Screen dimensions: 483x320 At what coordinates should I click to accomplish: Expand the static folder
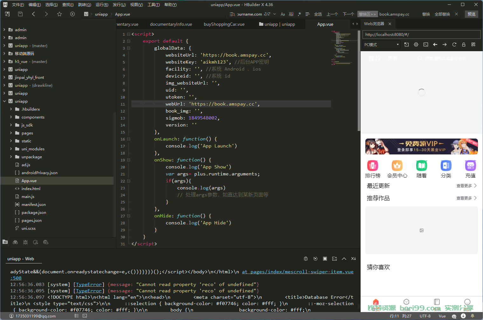(x=11, y=141)
